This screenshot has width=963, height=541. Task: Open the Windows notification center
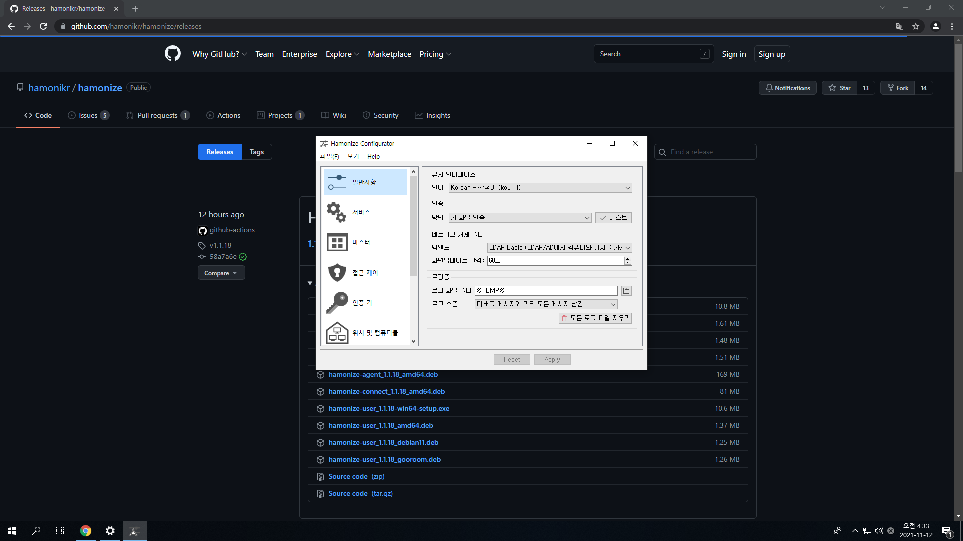(947, 531)
